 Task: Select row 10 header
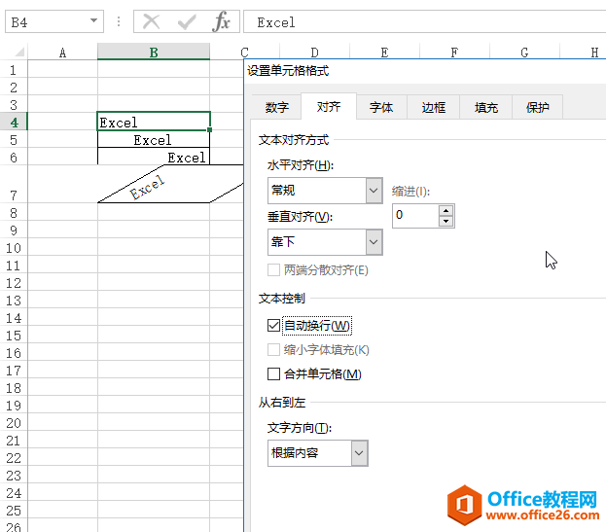(x=14, y=248)
